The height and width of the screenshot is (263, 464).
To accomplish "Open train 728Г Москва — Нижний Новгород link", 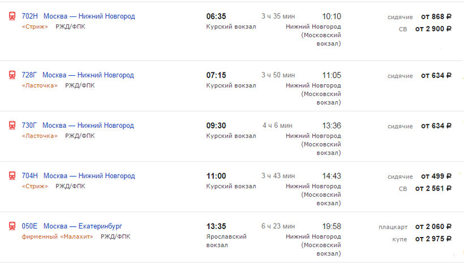I will [x=78, y=75].
